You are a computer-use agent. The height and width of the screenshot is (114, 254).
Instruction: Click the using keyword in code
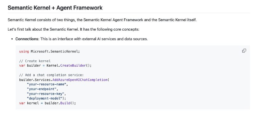(24, 51)
